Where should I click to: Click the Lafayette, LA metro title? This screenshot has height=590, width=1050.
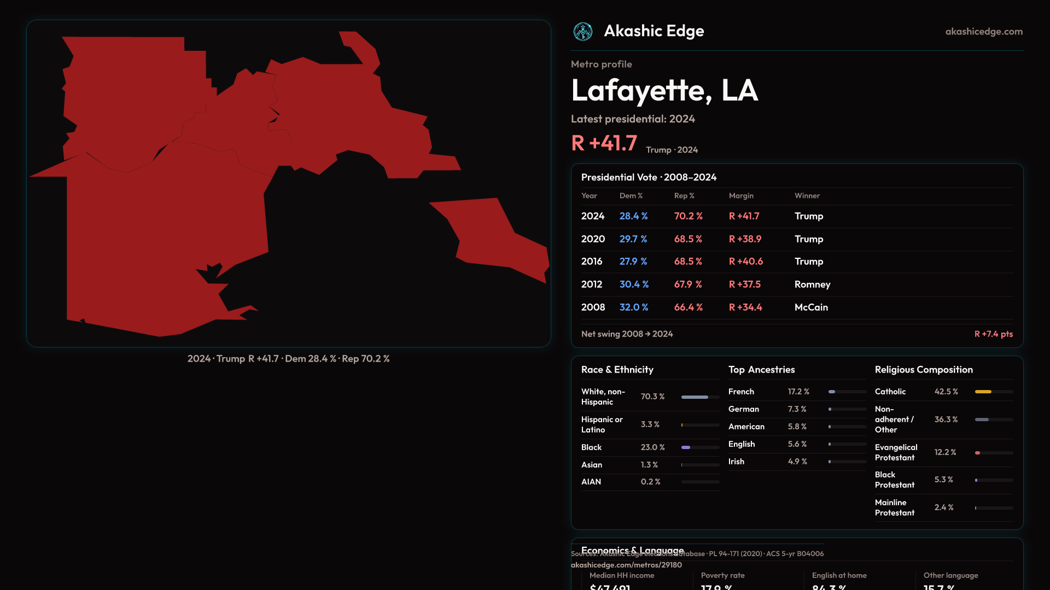click(x=664, y=91)
